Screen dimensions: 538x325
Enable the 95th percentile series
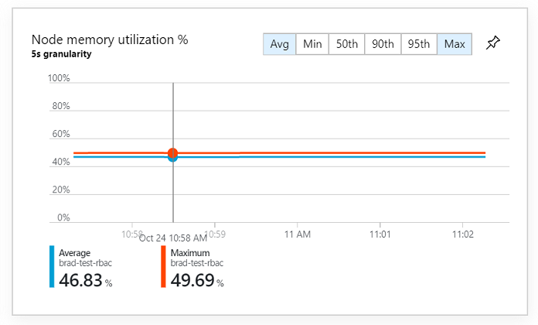pos(419,44)
